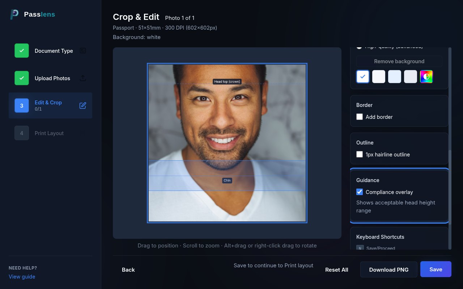
Task: Click the NEED HELP? label
Action: 23,268
